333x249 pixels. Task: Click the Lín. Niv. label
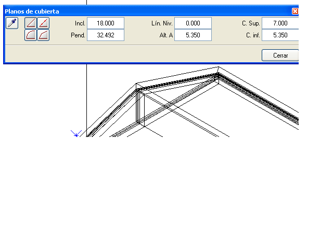coord(162,23)
